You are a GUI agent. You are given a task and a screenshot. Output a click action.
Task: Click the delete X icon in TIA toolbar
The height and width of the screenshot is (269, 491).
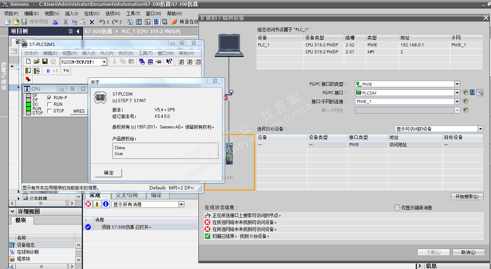tap(92, 22)
